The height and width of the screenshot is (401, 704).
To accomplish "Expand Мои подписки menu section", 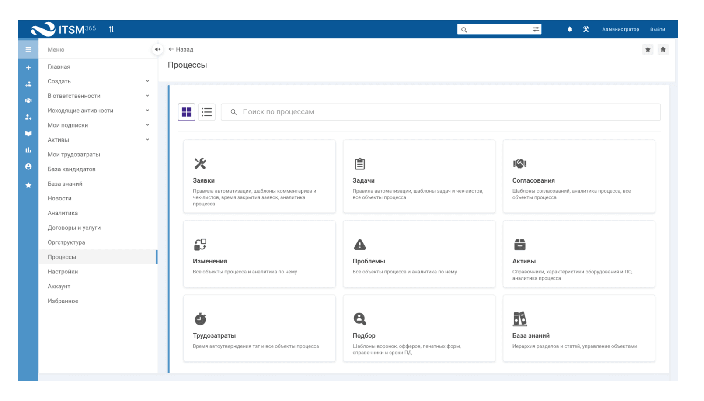I will click(x=147, y=125).
